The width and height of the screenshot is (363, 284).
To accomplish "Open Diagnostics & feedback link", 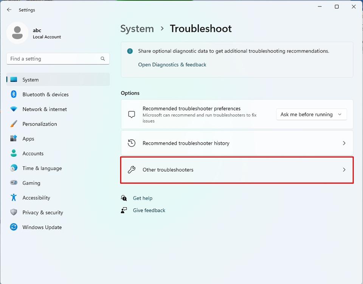I will click(x=172, y=64).
